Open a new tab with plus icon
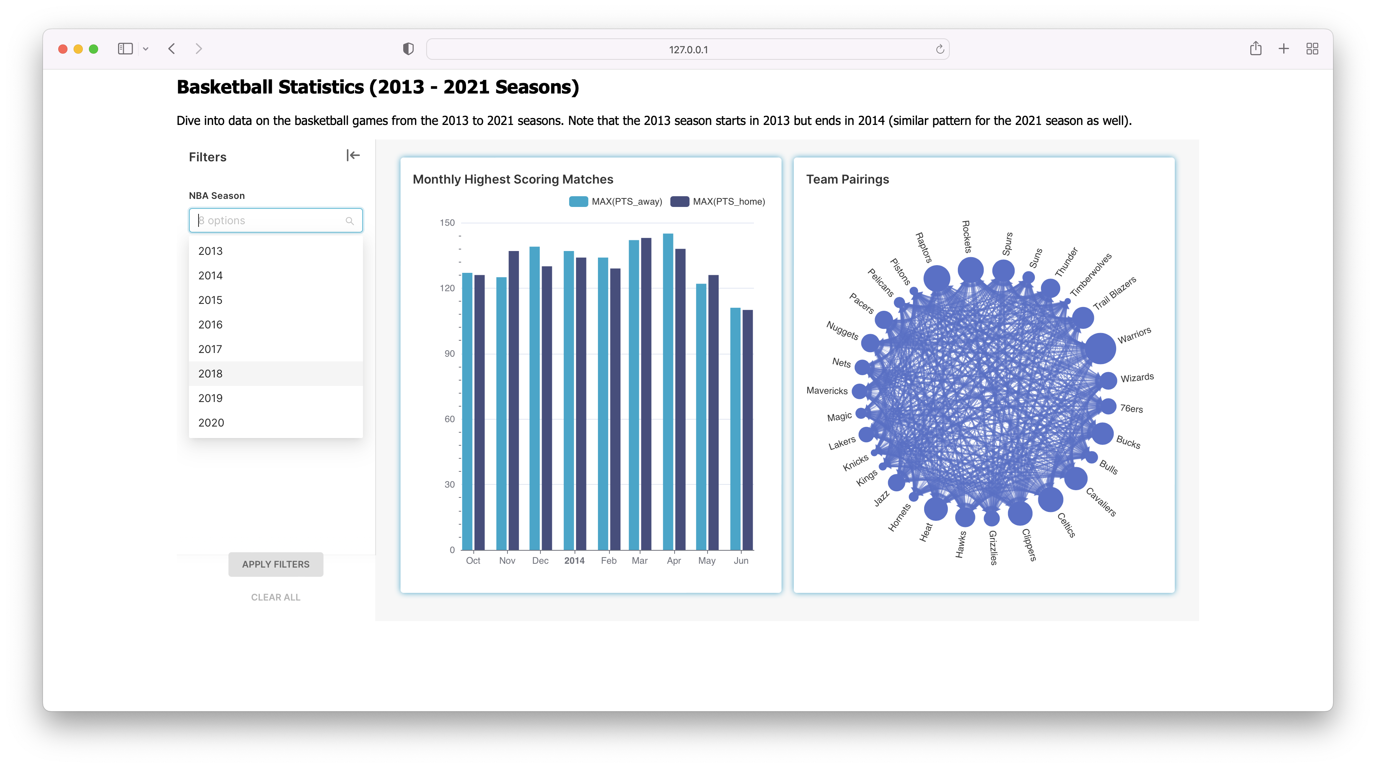 click(x=1284, y=49)
